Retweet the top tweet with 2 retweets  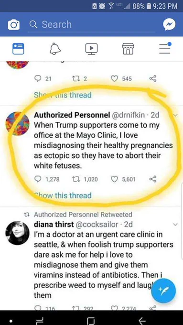pyautogui.click(x=75, y=78)
